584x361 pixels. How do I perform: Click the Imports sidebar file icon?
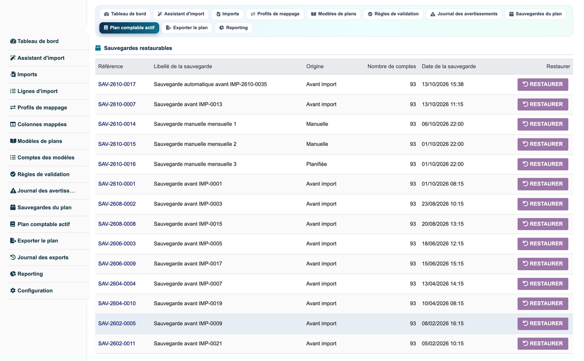pyautogui.click(x=13, y=74)
